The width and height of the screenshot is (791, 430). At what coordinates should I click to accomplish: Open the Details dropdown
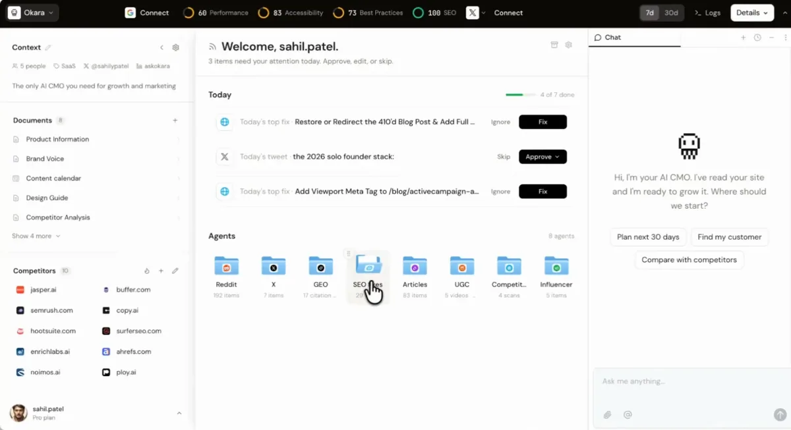tap(752, 13)
